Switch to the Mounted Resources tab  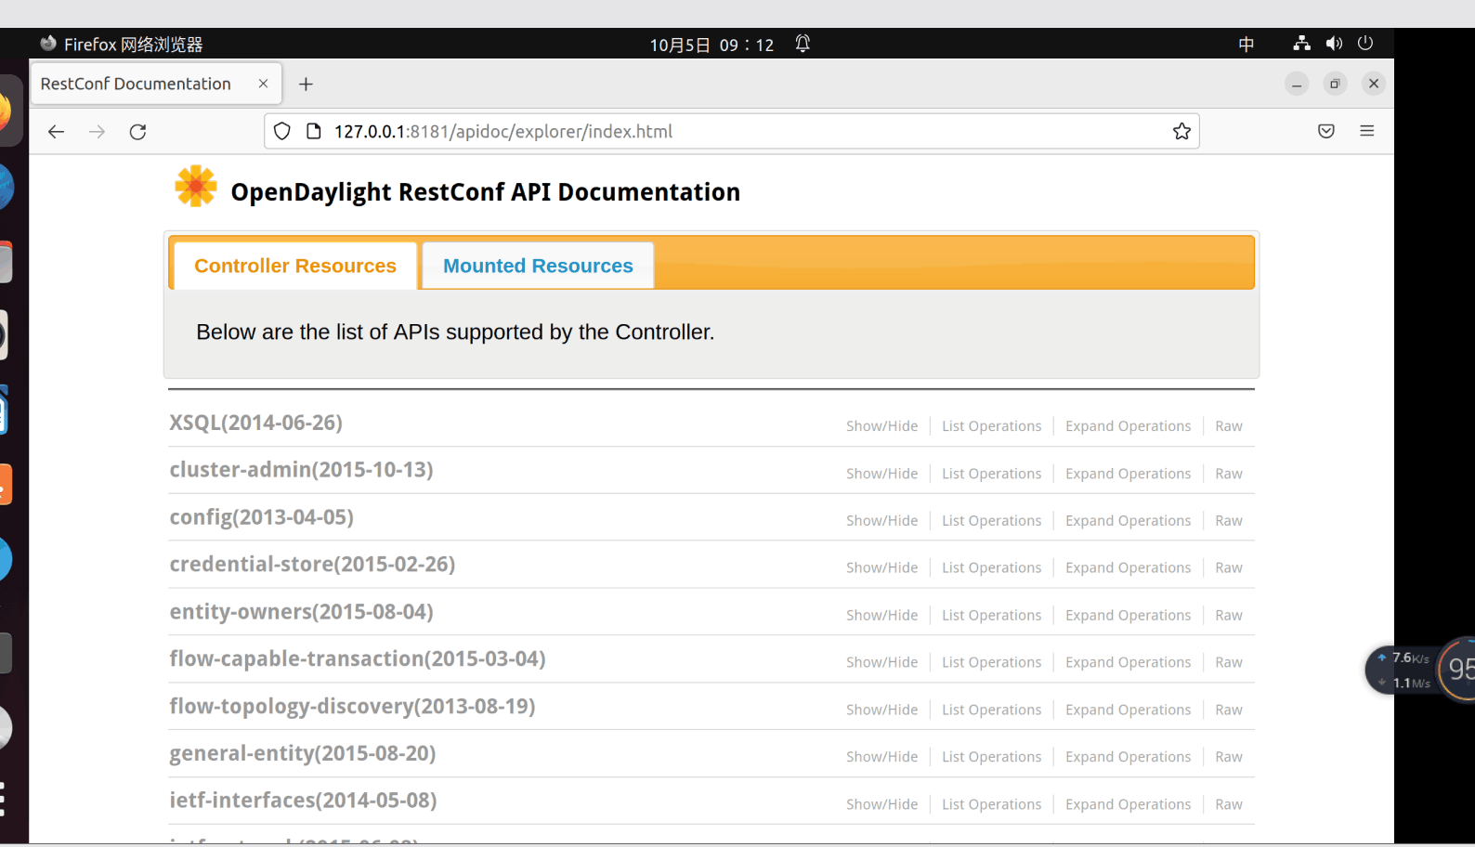(x=538, y=266)
